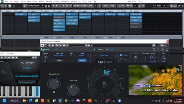Screen dimensions: 184x104
Task: Select the SSLComp insert slot
Action: click(x=136, y=14)
